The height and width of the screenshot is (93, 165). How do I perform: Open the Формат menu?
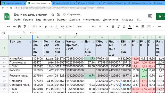[62, 20]
